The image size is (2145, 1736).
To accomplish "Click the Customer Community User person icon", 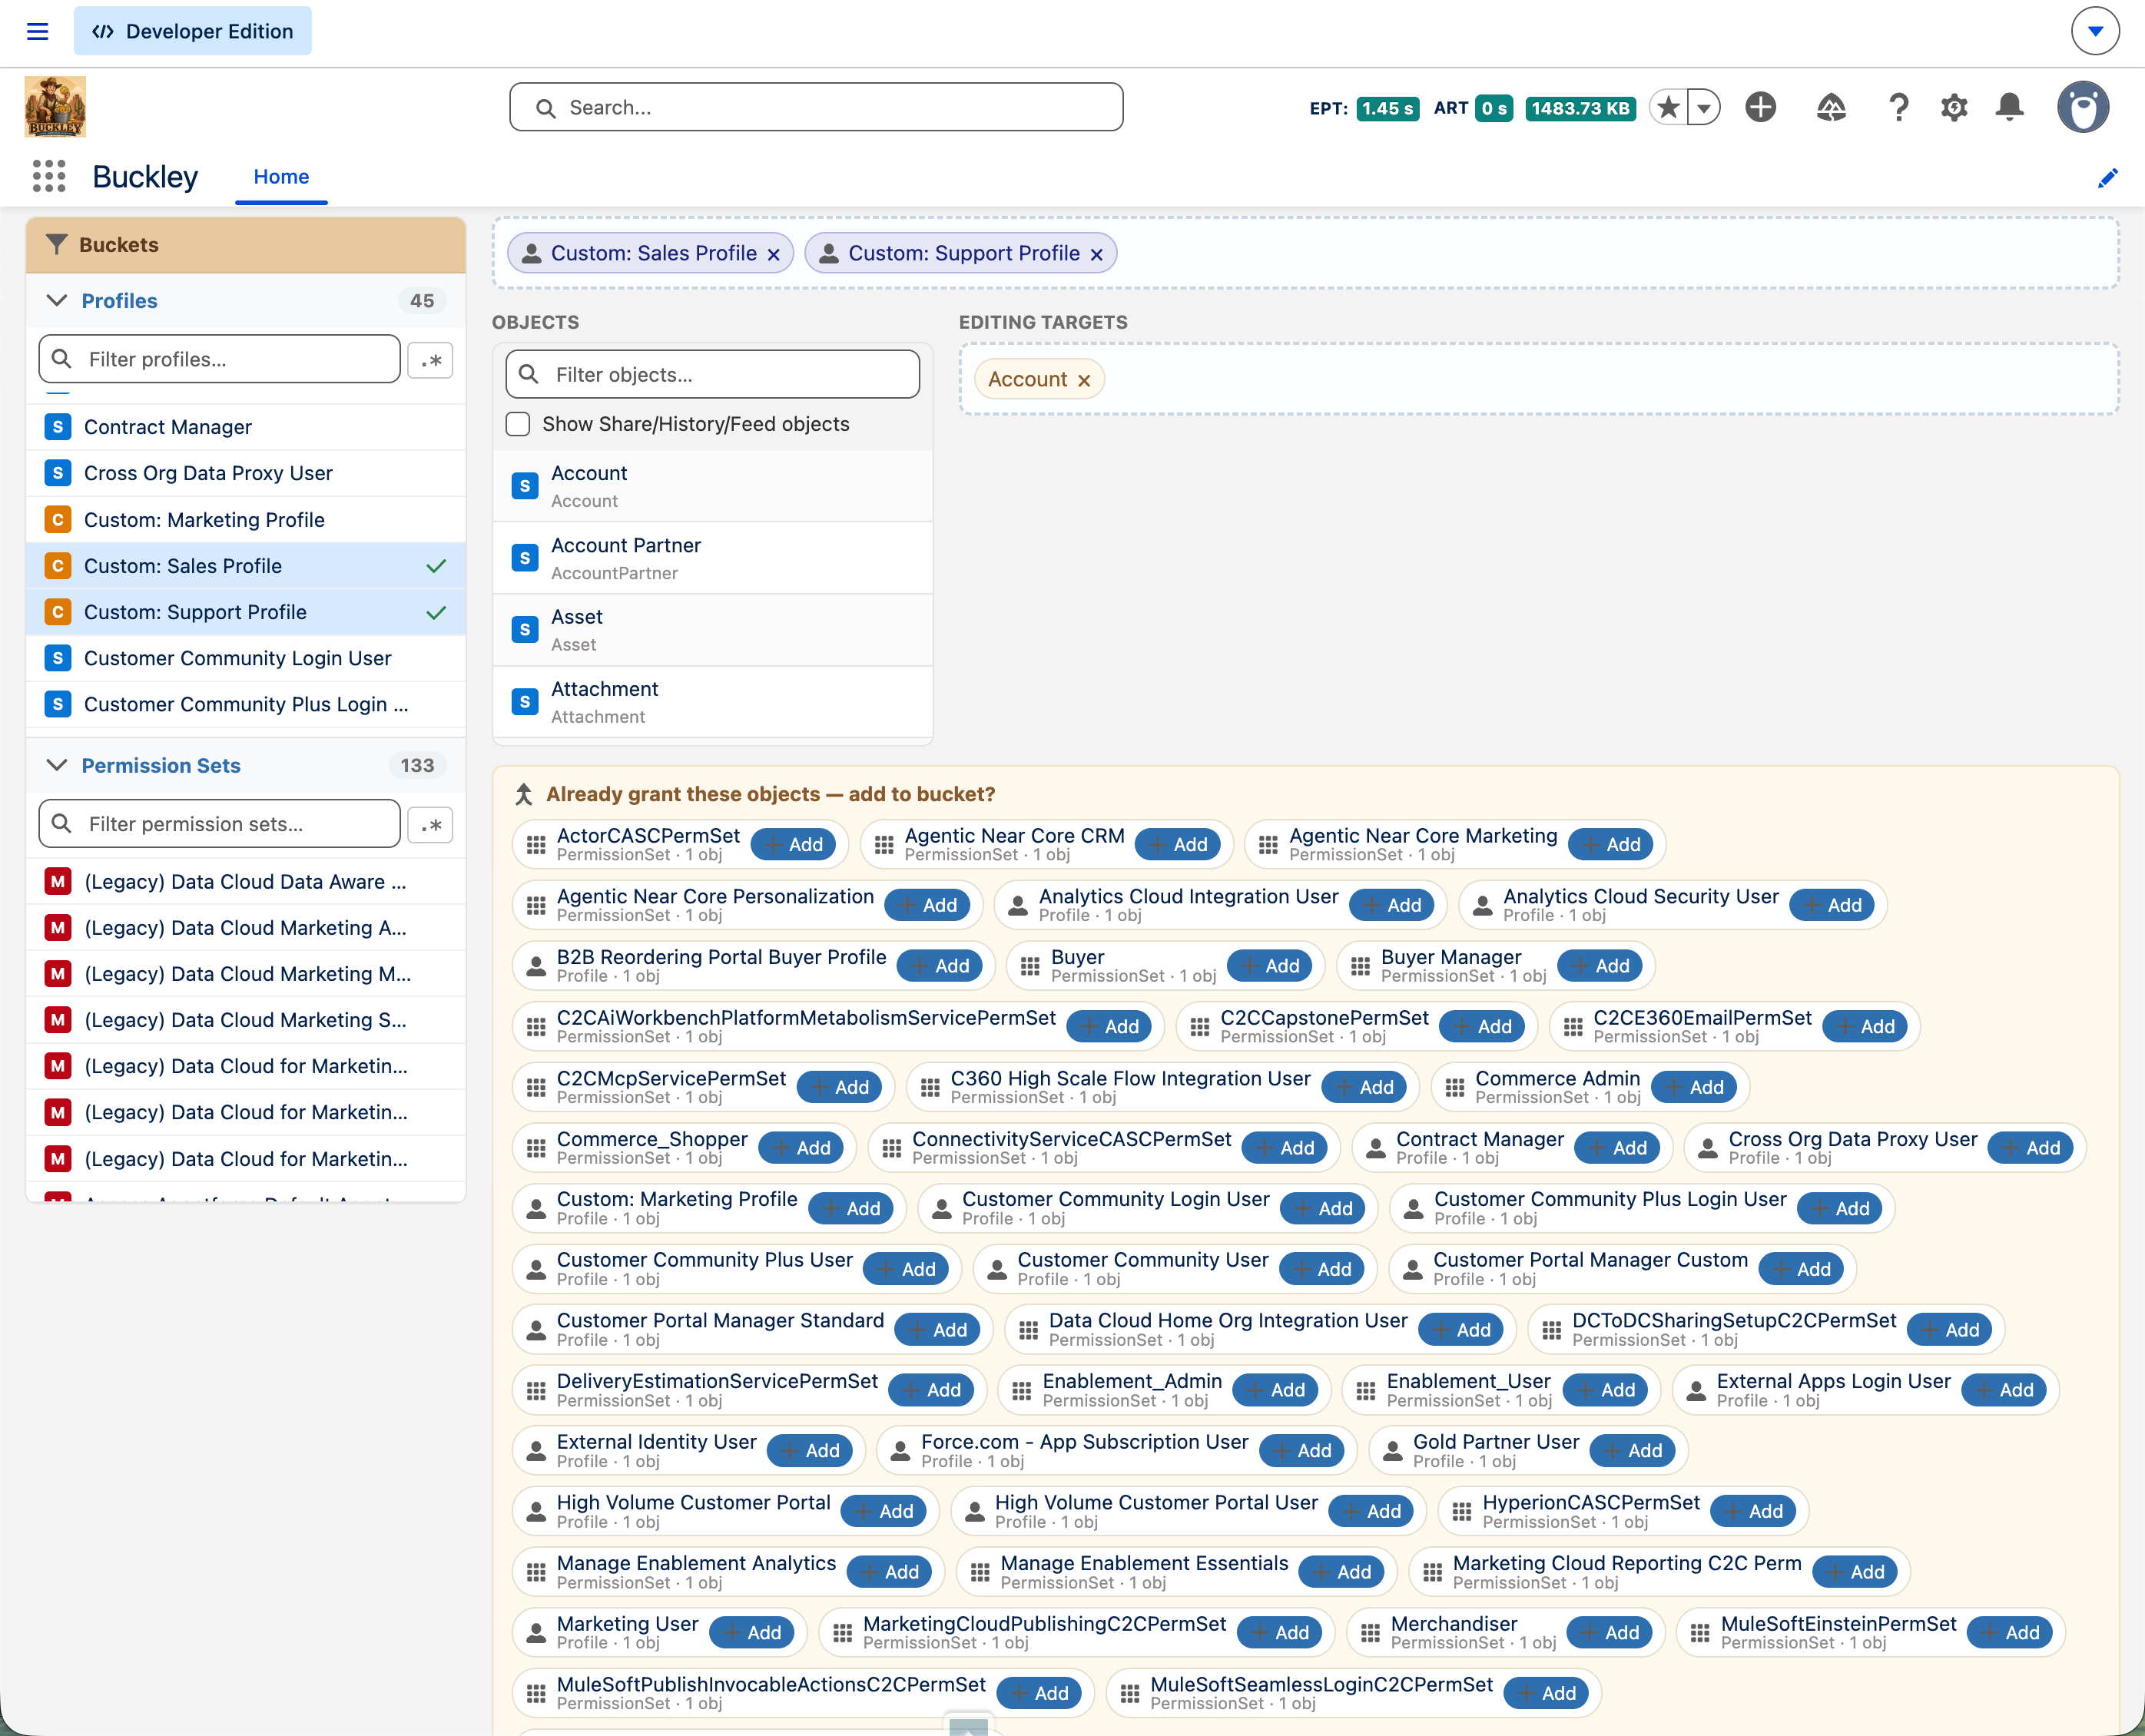I will pyautogui.click(x=997, y=1269).
